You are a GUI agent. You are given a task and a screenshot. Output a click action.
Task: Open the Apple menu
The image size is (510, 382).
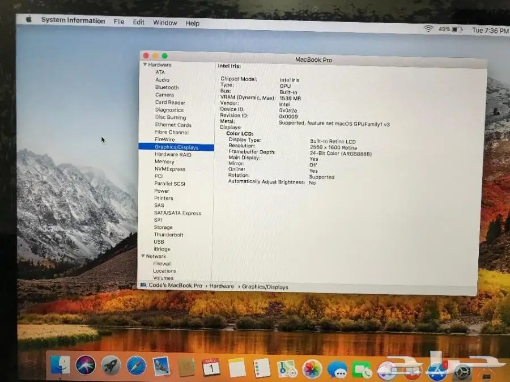(29, 19)
